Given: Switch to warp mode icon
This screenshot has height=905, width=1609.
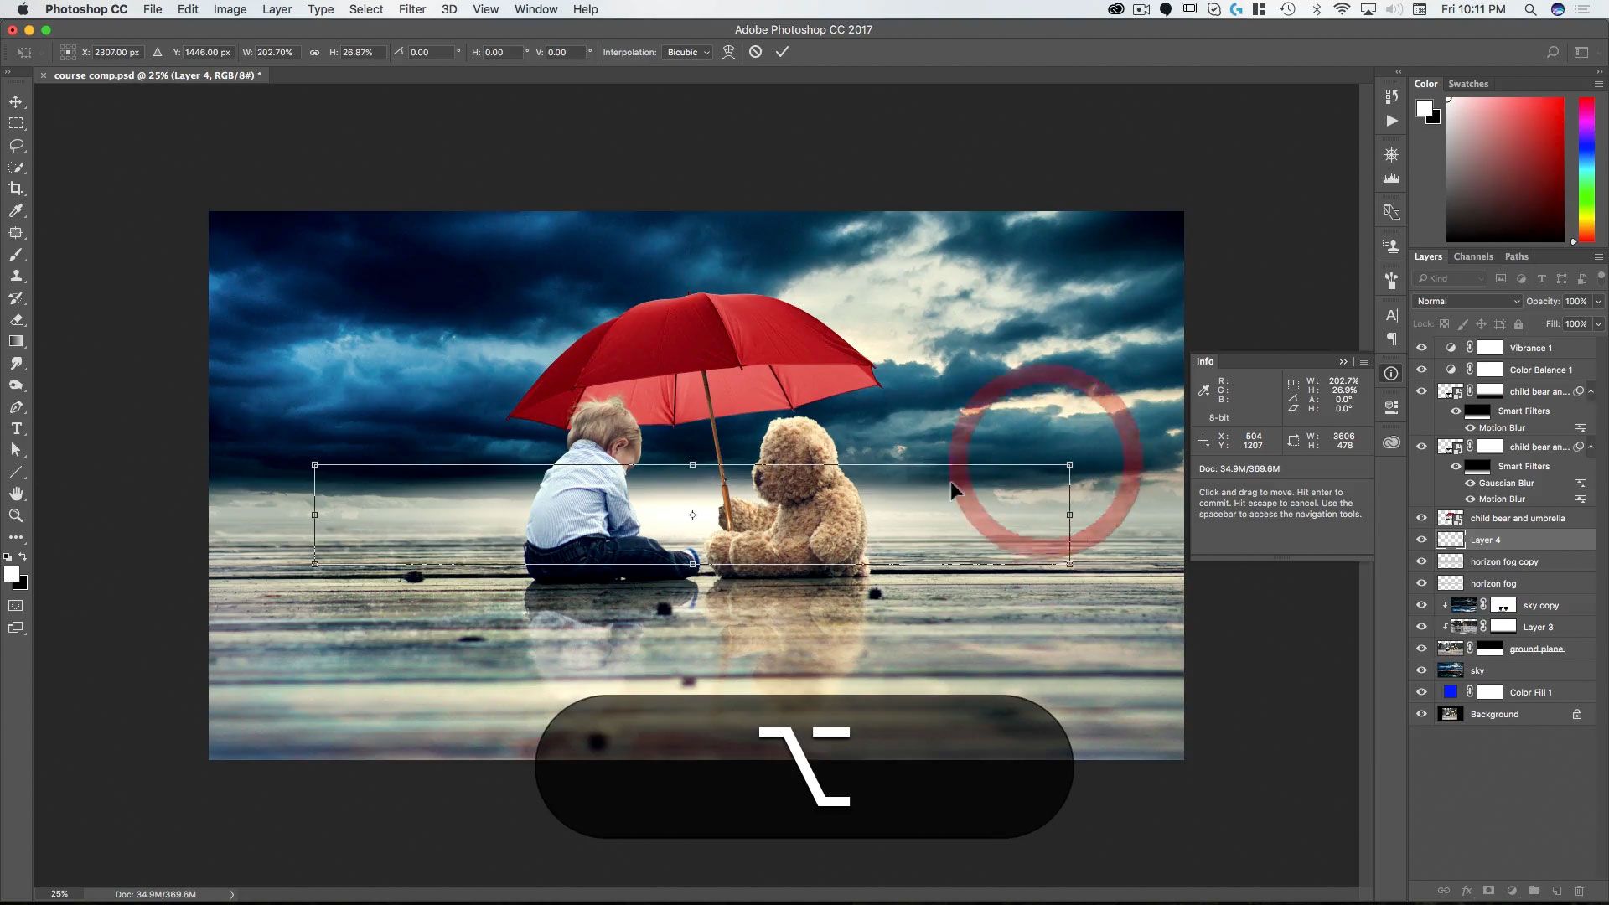Looking at the screenshot, I should [x=728, y=52].
